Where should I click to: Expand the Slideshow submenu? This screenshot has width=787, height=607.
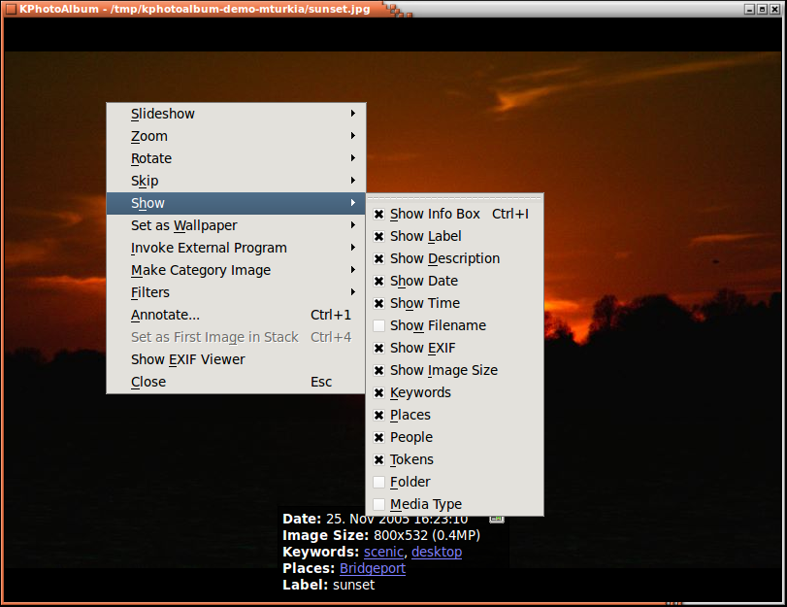point(236,114)
